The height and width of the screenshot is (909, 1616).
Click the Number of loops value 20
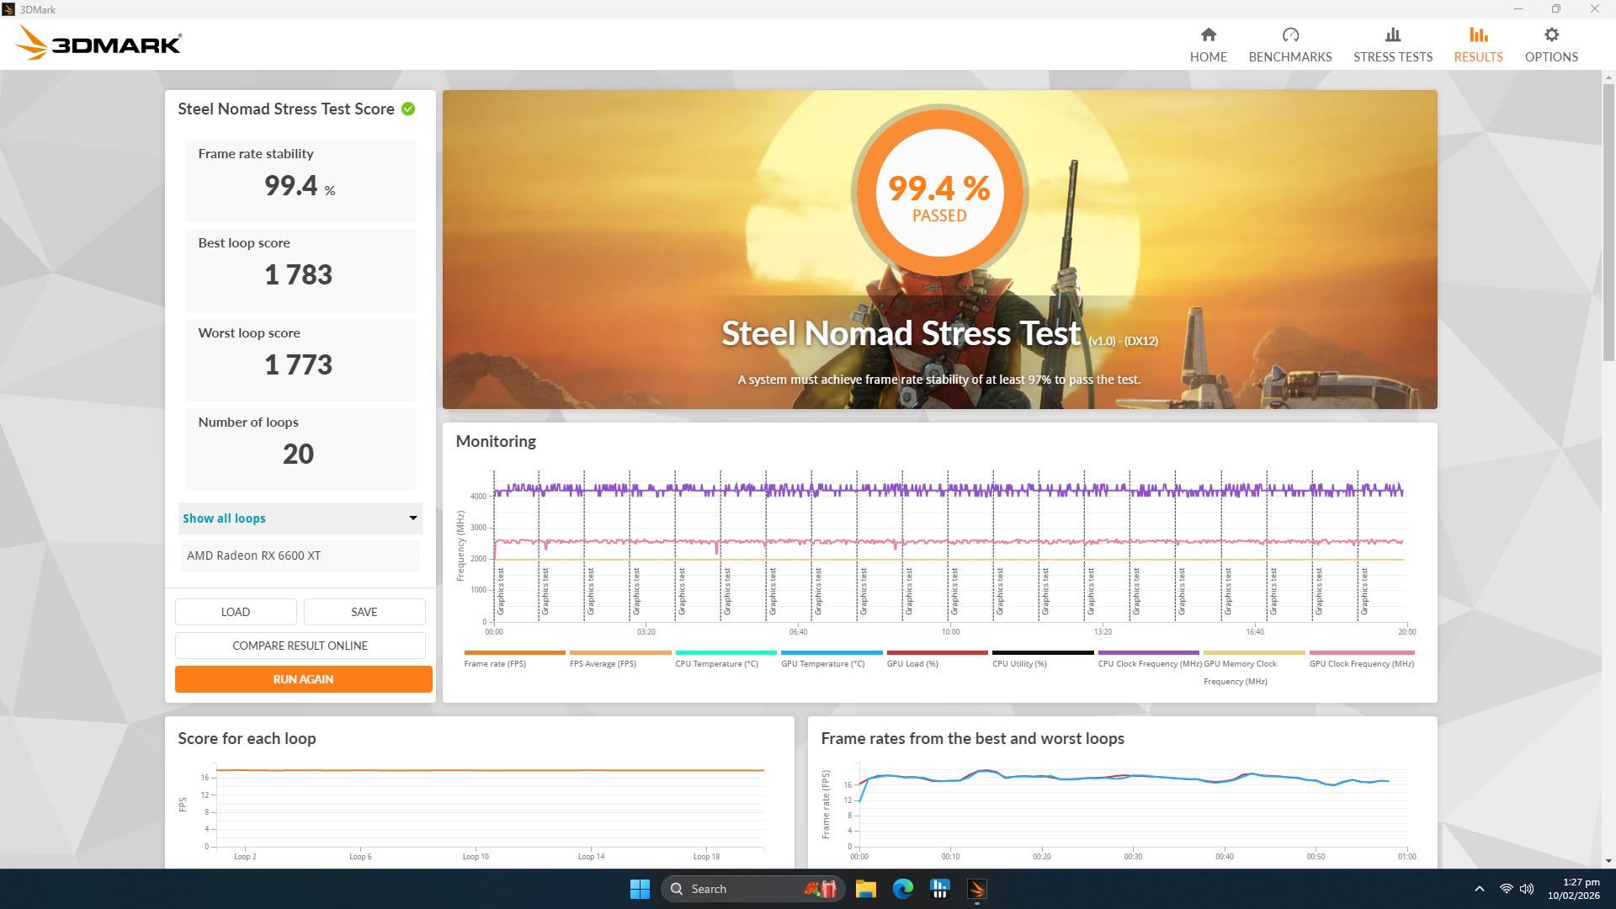point(298,454)
